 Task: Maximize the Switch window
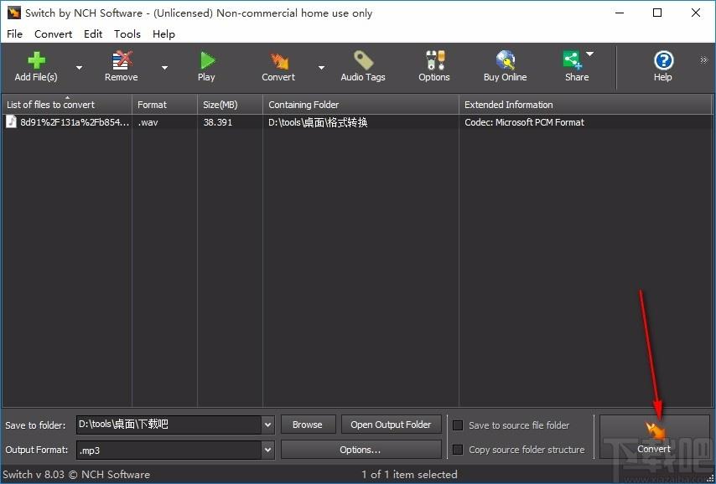pos(657,13)
